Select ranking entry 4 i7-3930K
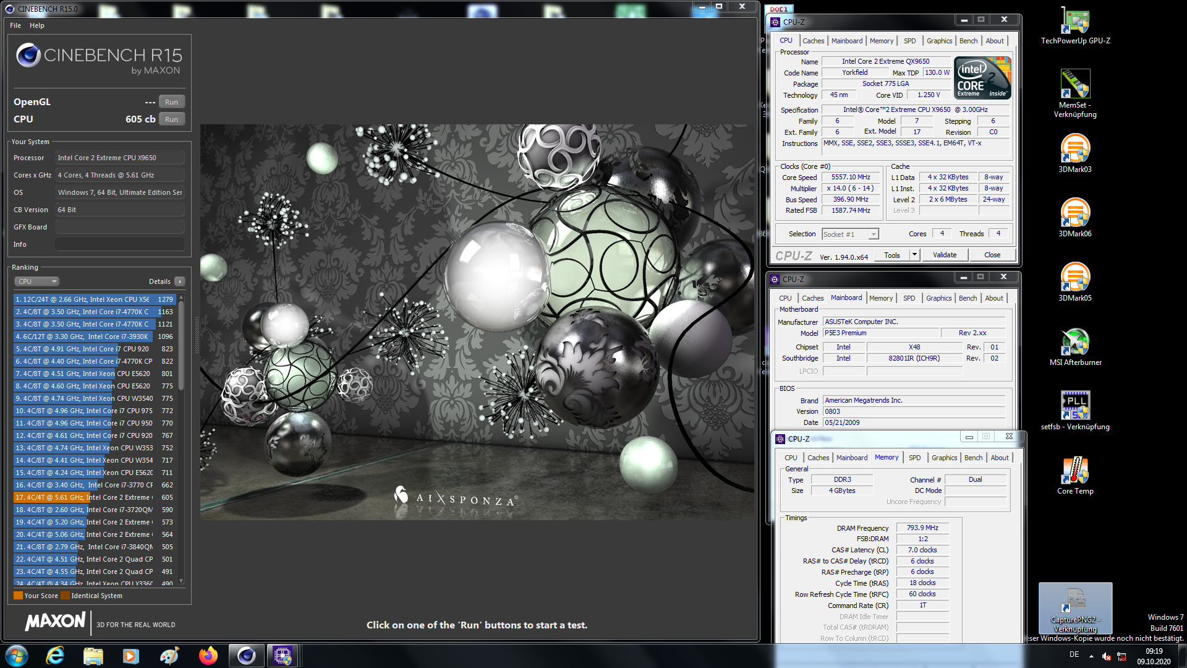1187x668 pixels. [x=95, y=336]
